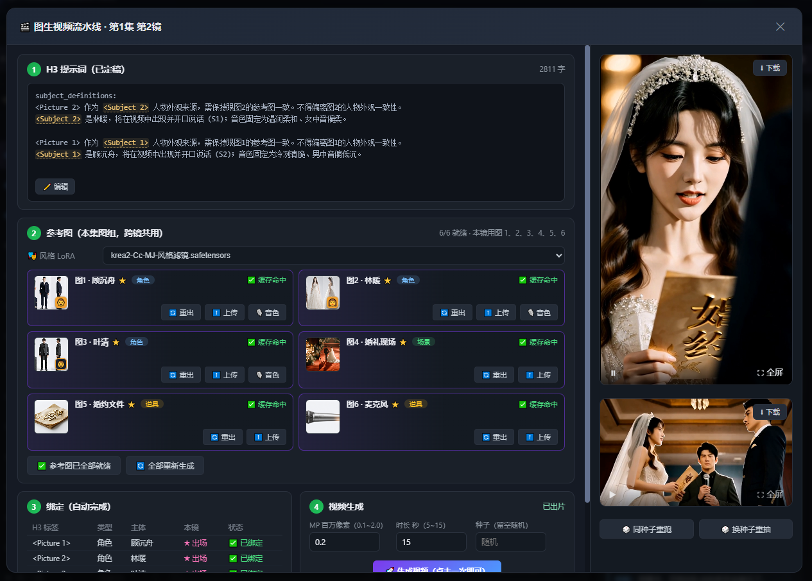Click 重出 regenerate button for 图2 林暖
This screenshot has width=812, height=581.
pos(453,313)
